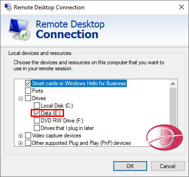The image size is (189, 177).
Task: Click the large Remote Desktop monitor icon
Action: 19,29
